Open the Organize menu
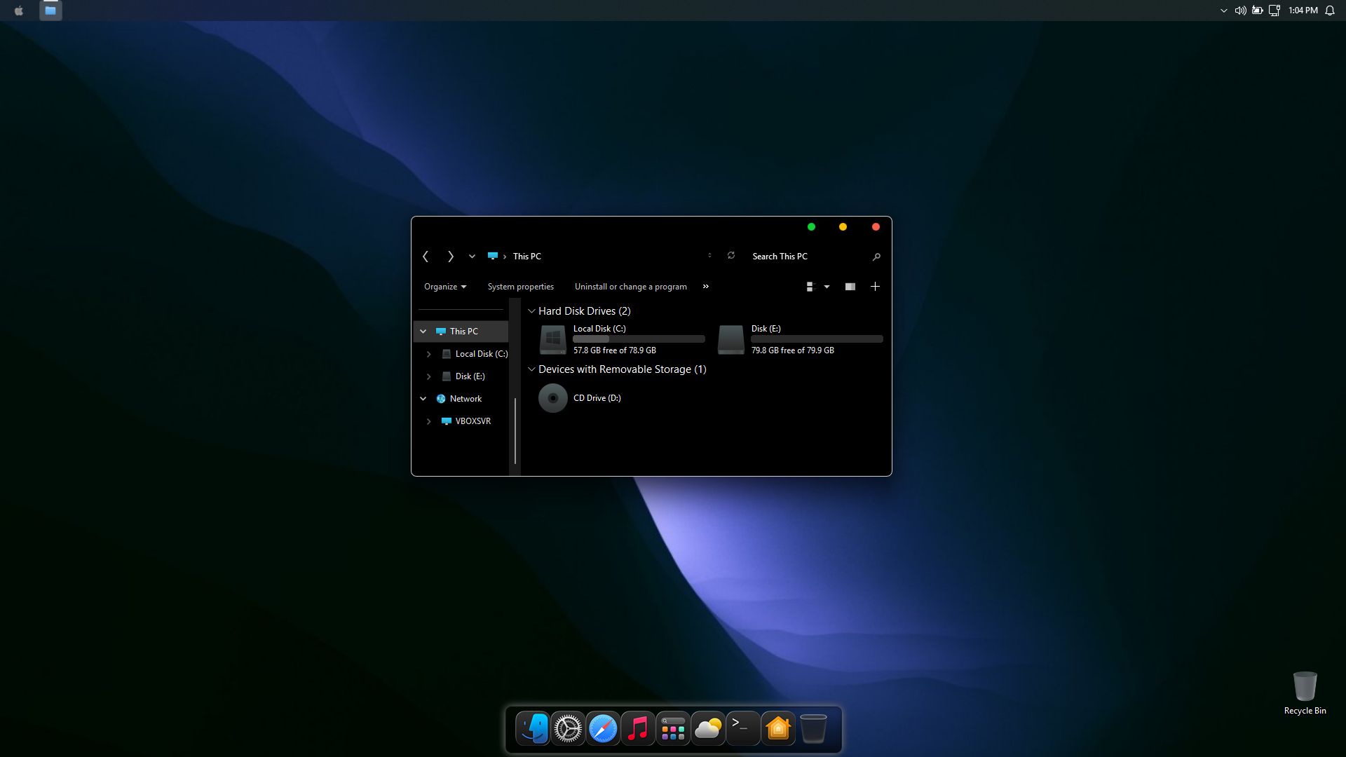Viewport: 1346px width, 757px height. coord(444,287)
